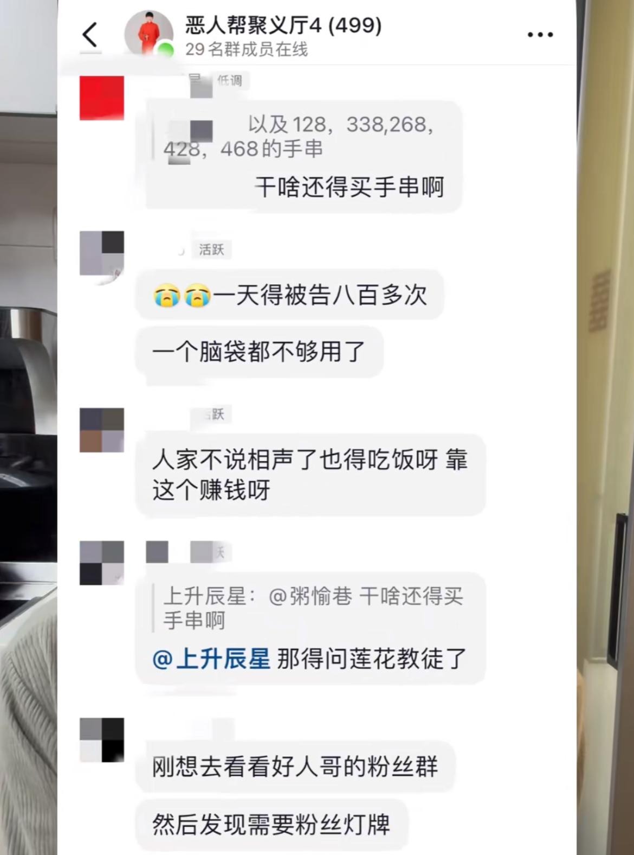
Task: Tap the red square user avatar
Action: [x=102, y=98]
